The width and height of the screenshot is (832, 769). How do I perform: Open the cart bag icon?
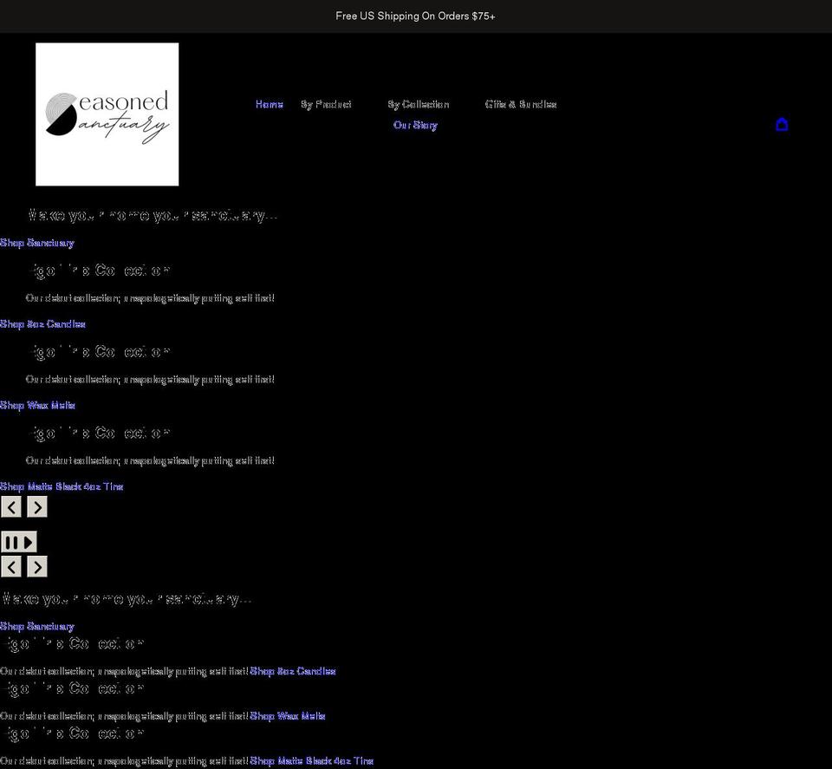[x=782, y=124]
